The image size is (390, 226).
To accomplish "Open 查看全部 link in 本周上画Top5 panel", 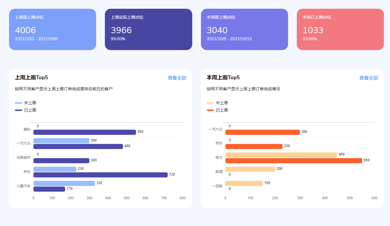I will tap(368, 78).
